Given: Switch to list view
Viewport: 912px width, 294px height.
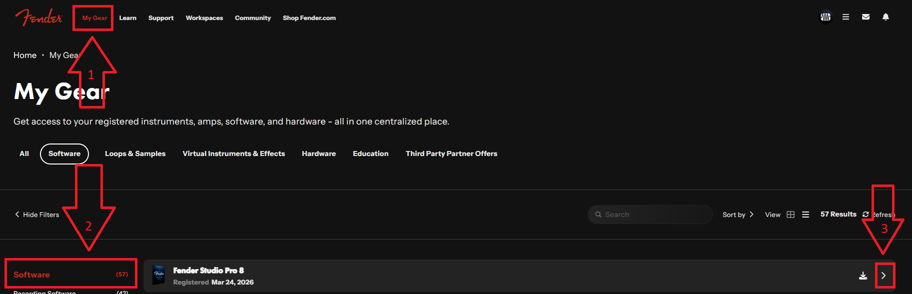Looking at the screenshot, I should pos(806,214).
